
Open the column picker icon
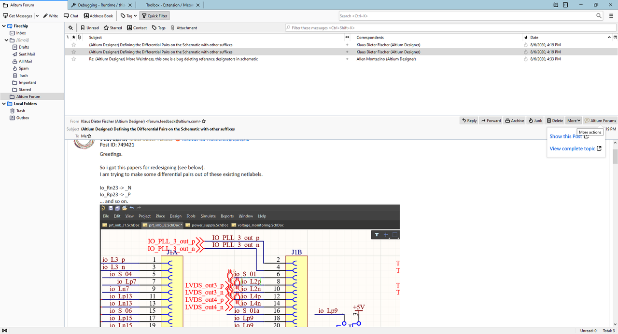point(615,37)
